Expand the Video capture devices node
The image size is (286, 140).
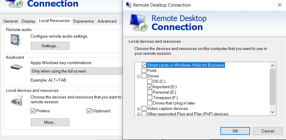pos(139,109)
